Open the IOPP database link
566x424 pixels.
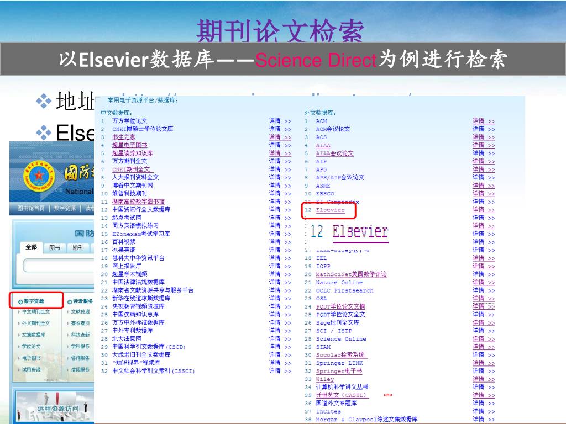[323, 266]
